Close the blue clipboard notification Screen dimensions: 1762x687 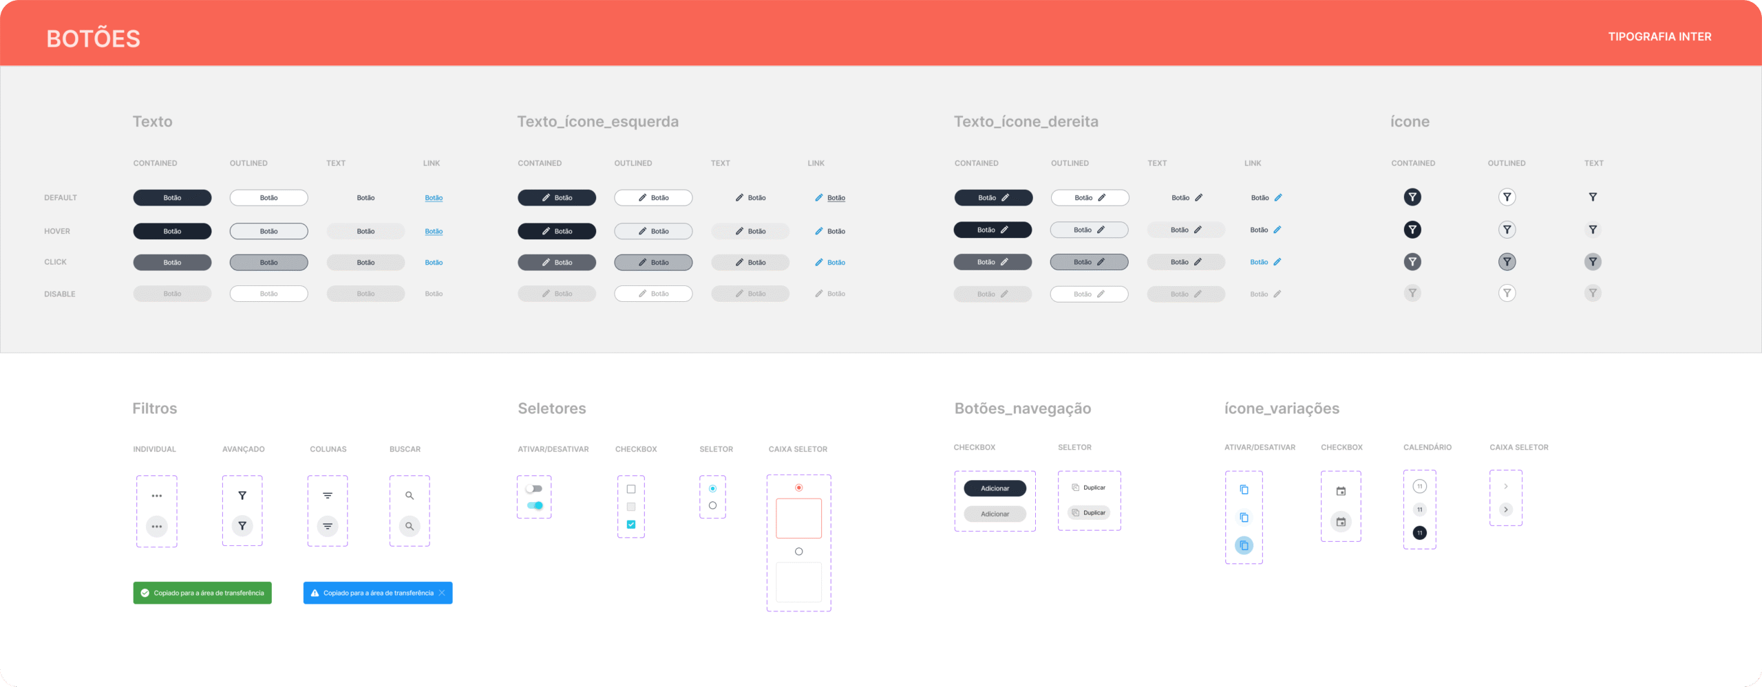(442, 593)
